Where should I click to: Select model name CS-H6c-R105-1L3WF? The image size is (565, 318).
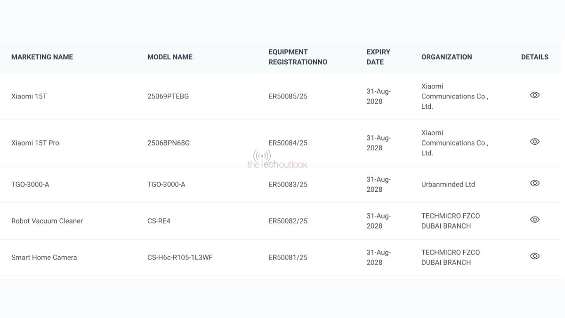point(180,257)
